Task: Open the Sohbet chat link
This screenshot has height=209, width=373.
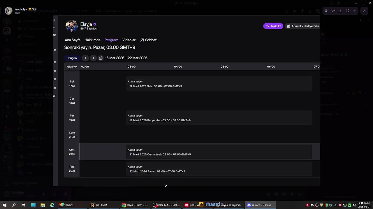Action: pos(148,40)
